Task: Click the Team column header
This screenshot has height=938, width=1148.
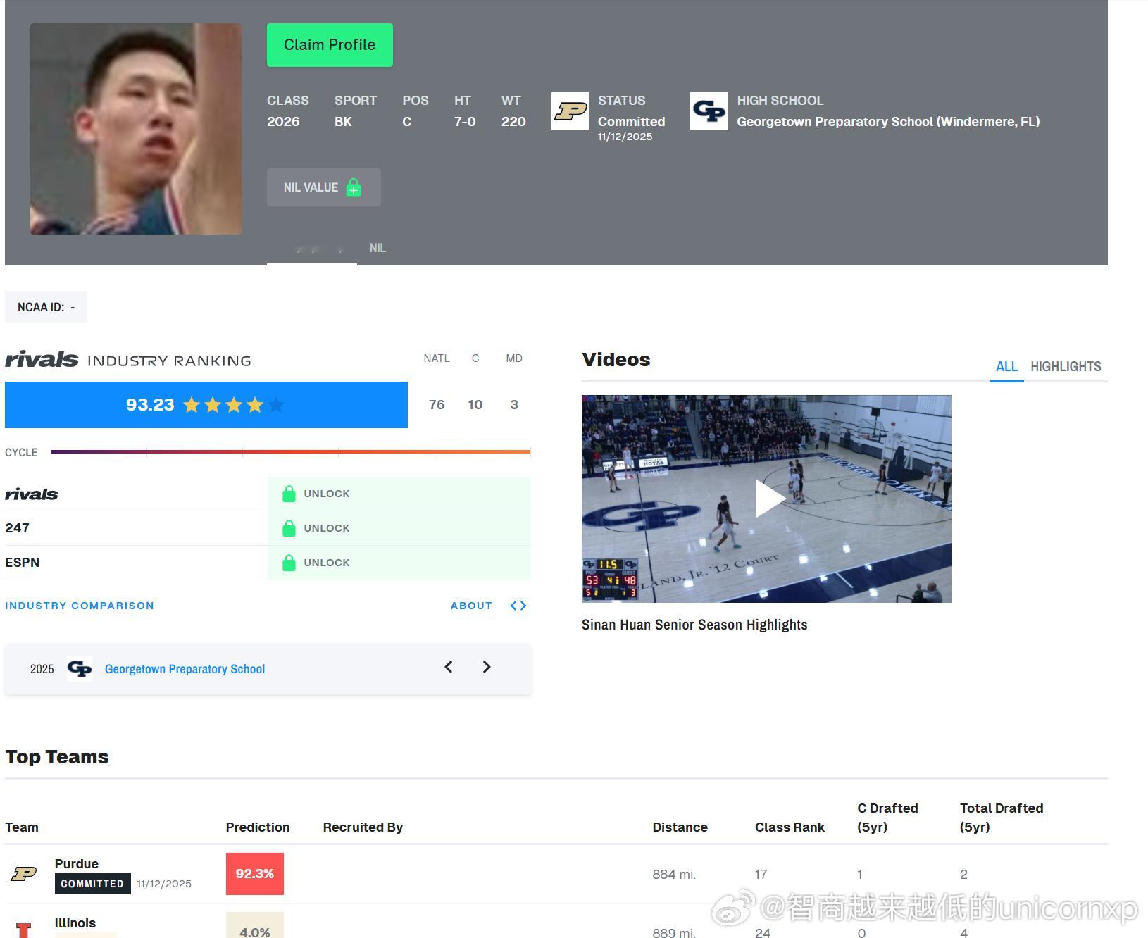Action: 22,827
